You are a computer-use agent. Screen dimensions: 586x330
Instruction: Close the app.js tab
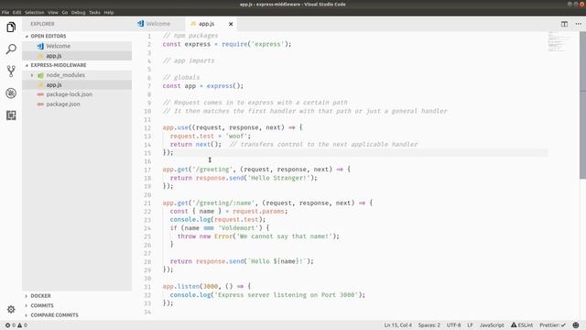point(231,24)
